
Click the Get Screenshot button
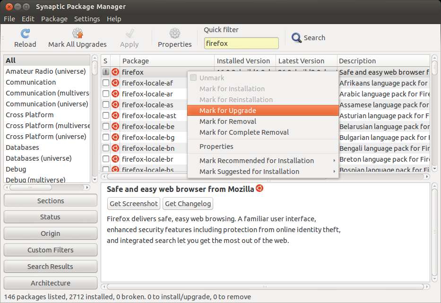134,204
